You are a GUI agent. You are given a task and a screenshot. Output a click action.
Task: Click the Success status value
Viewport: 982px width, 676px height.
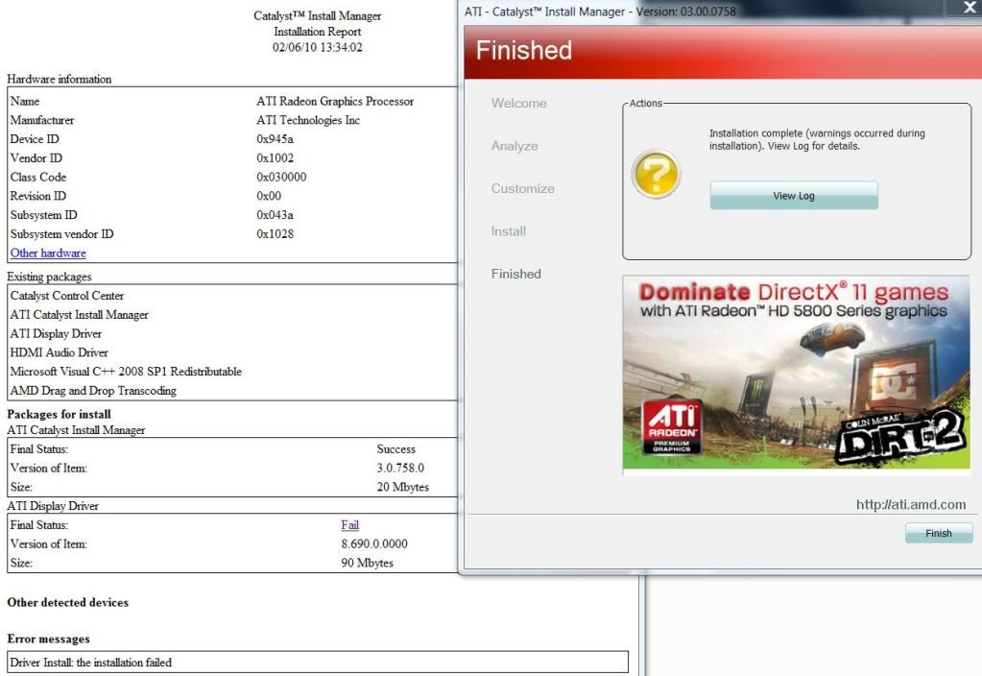pyautogui.click(x=395, y=449)
